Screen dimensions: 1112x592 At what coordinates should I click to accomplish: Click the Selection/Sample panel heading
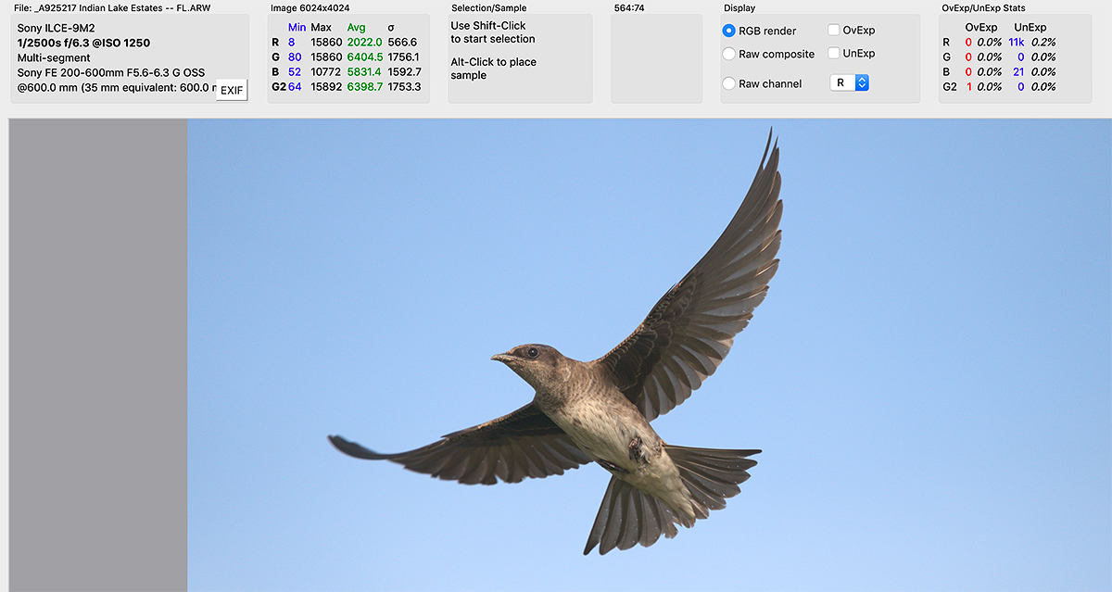(488, 8)
